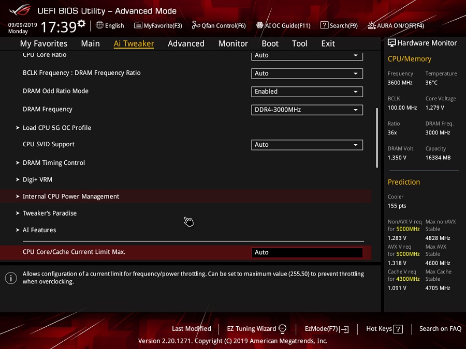This screenshot has width=466, height=349.
Task: Click the settings gear next to the clock
Action: pyautogui.click(x=81, y=23)
